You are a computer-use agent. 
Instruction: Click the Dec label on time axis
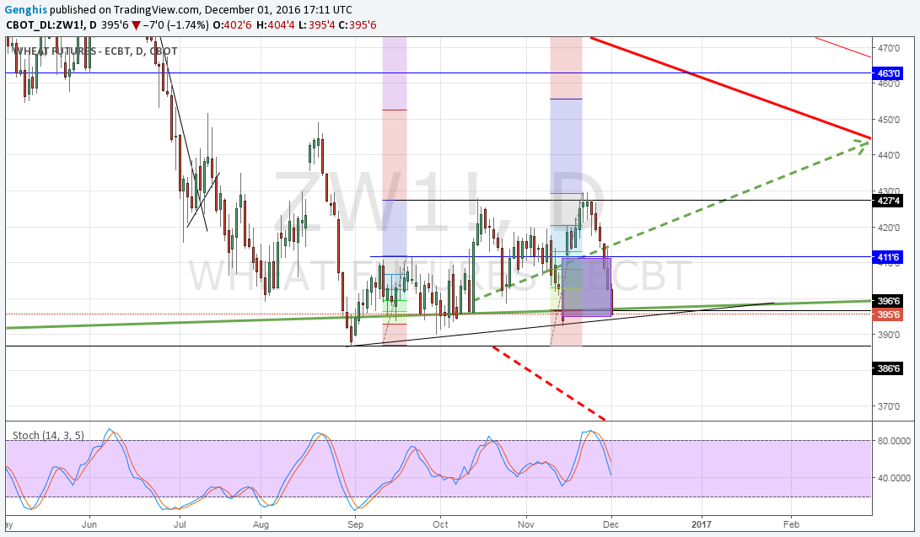coord(611,524)
